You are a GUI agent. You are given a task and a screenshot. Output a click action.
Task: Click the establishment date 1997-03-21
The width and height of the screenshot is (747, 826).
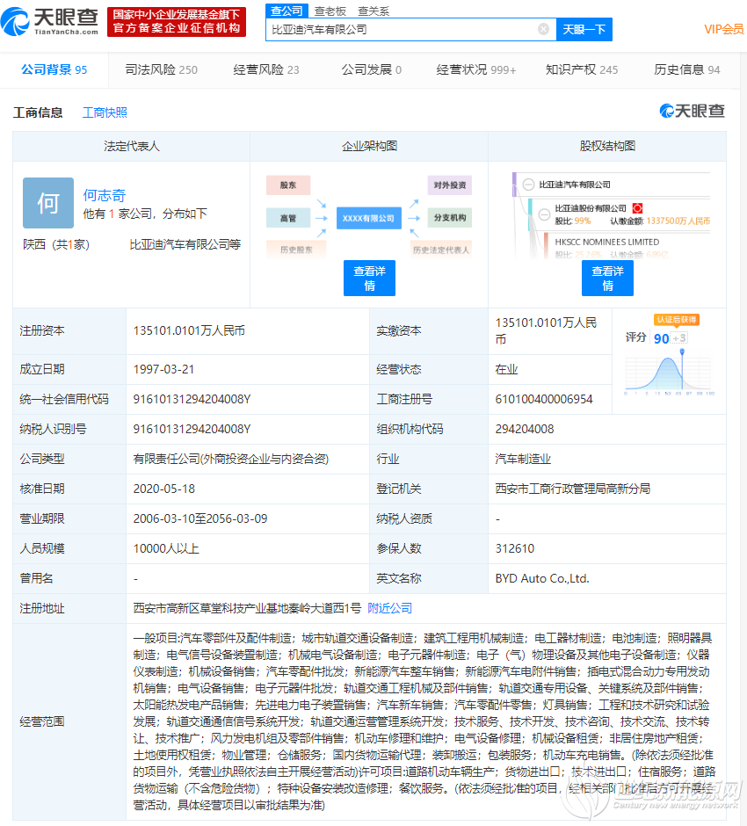[163, 369]
